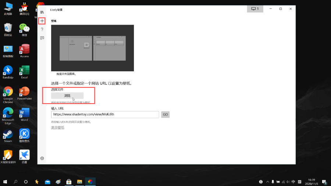Expand the system tray hidden icons chevron
331x186 pixels.
267,182
